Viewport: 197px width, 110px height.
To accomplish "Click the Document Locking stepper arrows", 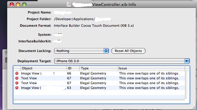I will (106, 51).
